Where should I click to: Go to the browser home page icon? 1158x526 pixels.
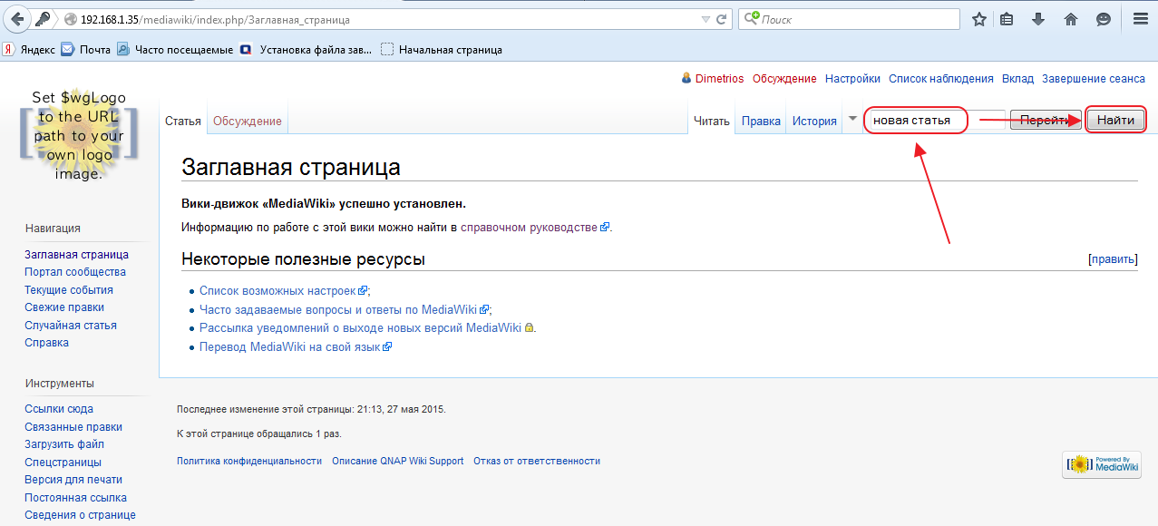pyautogui.click(x=1070, y=19)
